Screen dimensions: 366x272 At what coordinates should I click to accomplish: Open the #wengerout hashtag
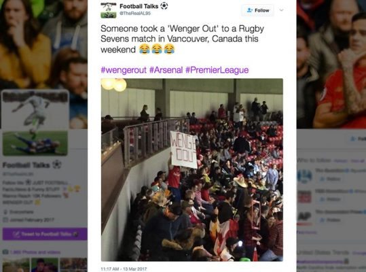124,70
